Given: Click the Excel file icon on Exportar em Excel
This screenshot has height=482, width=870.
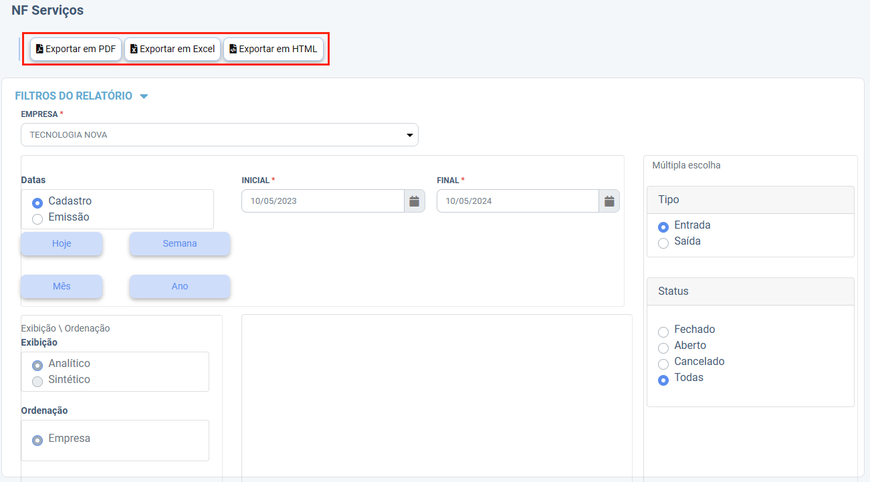Looking at the screenshot, I should (x=134, y=49).
